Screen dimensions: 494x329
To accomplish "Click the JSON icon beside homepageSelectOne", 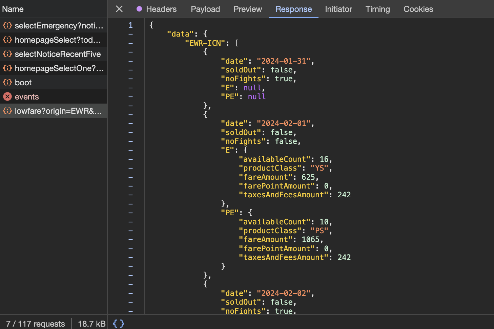I will click(x=7, y=68).
